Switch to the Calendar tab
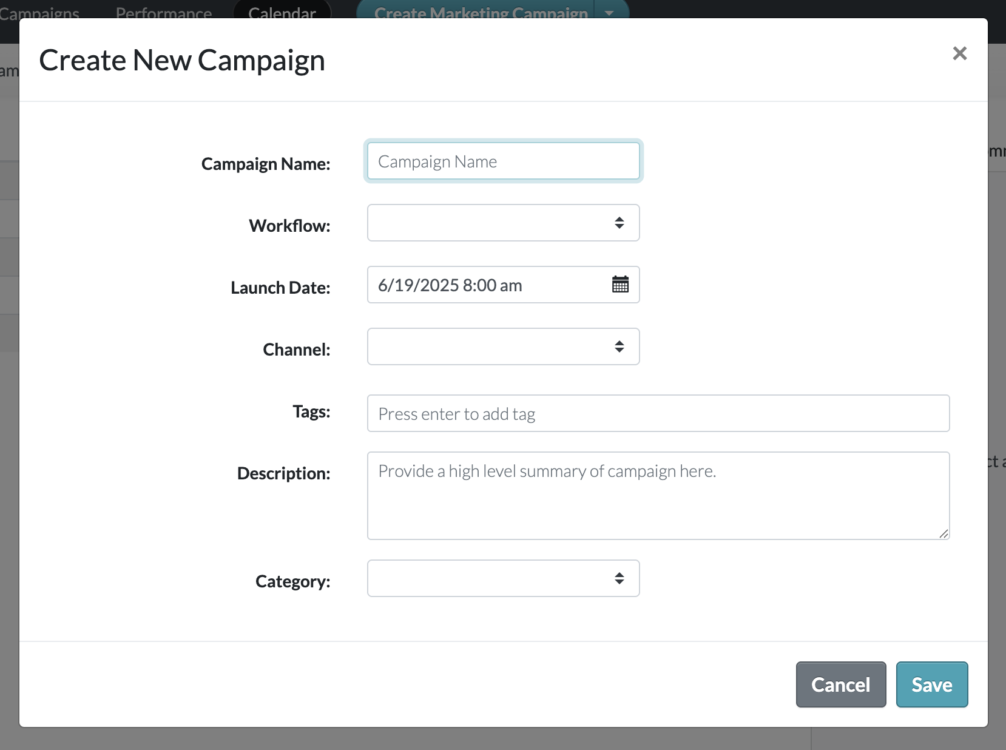 [x=282, y=11]
